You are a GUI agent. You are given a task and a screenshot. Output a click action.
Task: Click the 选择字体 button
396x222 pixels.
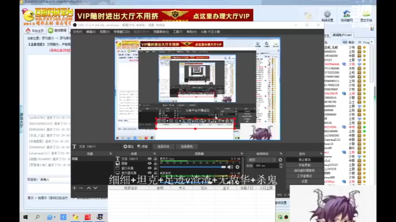(163, 147)
